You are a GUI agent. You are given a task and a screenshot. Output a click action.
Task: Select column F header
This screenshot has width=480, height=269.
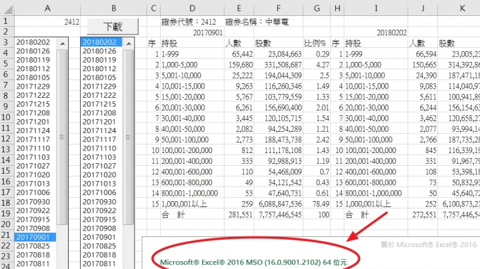(279, 9)
